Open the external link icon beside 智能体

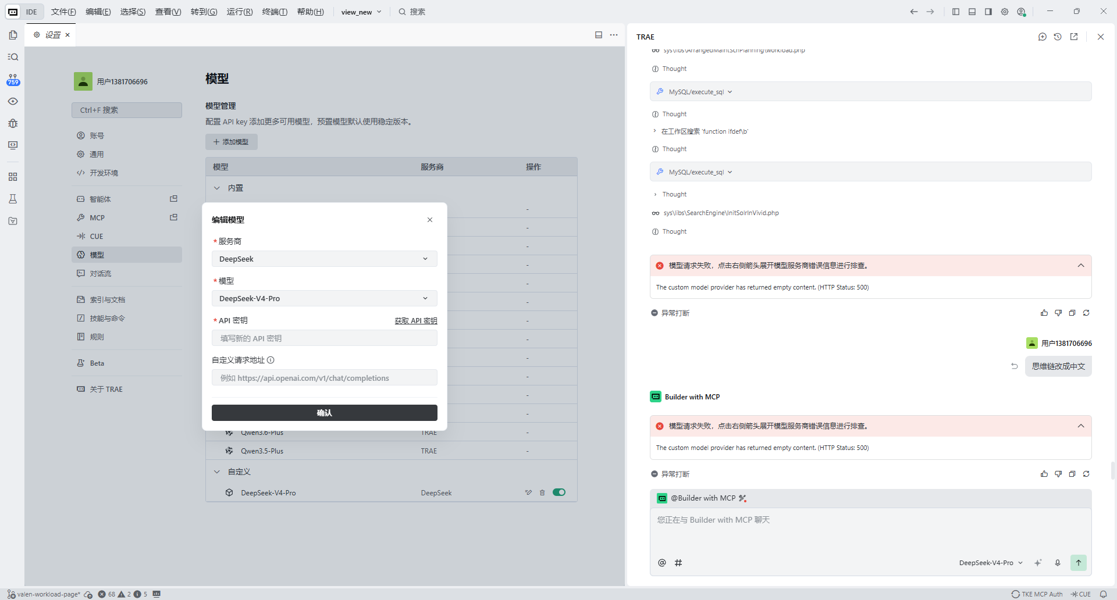click(173, 199)
